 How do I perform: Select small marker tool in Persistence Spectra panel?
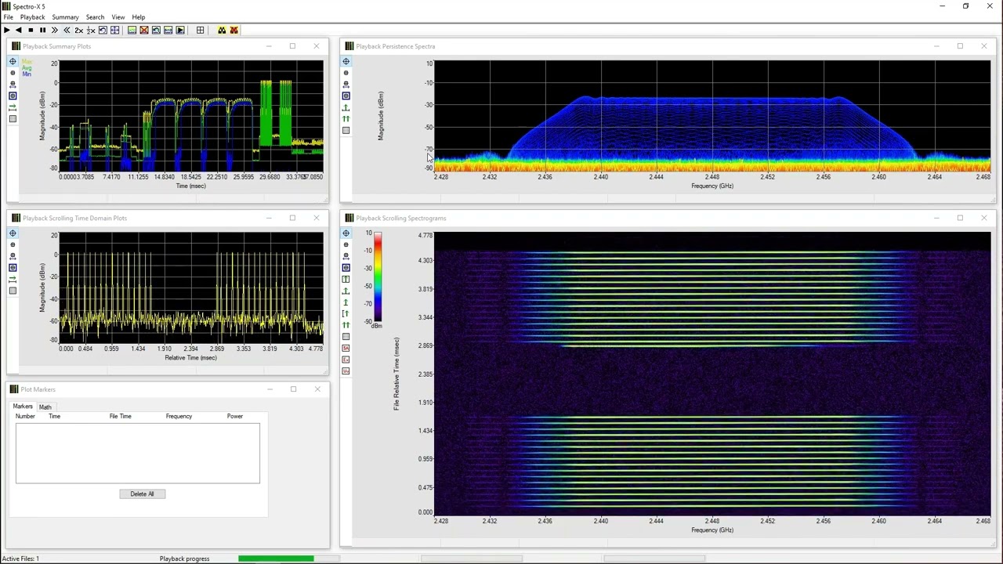click(346, 73)
